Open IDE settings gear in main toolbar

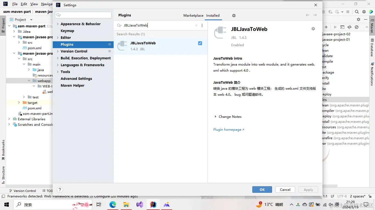click(364, 12)
